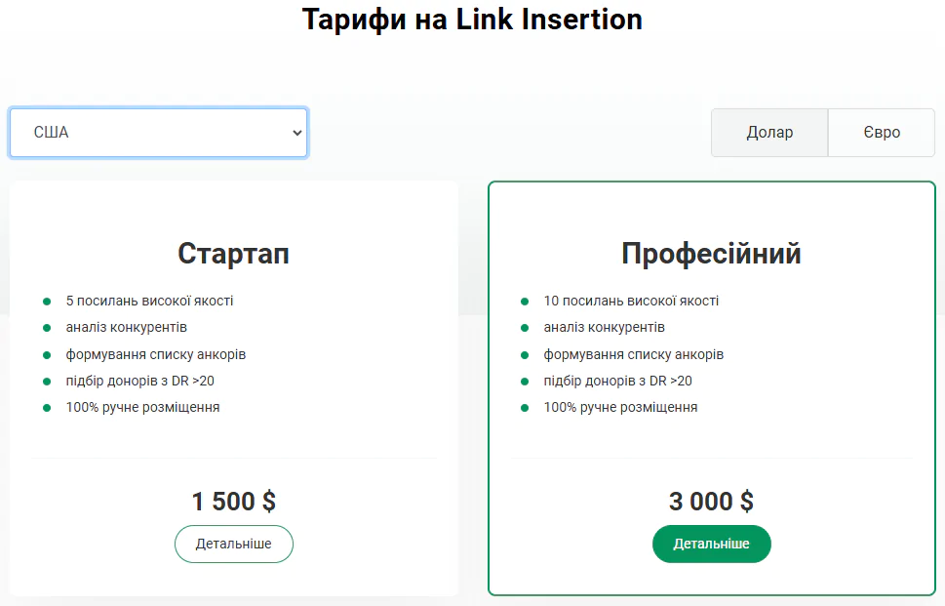Switch currency to Долар

point(769,133)
